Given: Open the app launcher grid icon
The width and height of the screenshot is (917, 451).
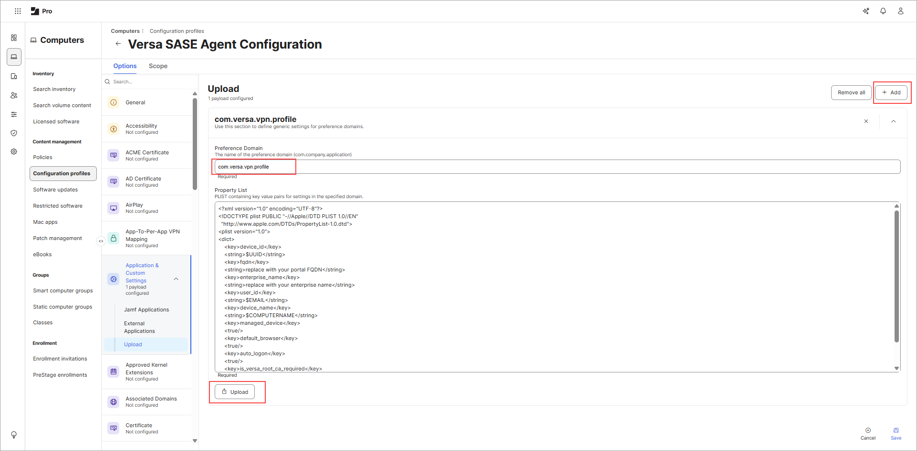Looking at the screenshot, I should pyautogui.click(x=18, y=11).
